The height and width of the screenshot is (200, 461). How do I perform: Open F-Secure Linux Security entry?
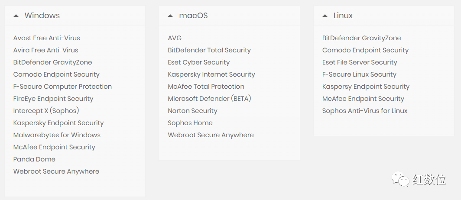point(359,74)
